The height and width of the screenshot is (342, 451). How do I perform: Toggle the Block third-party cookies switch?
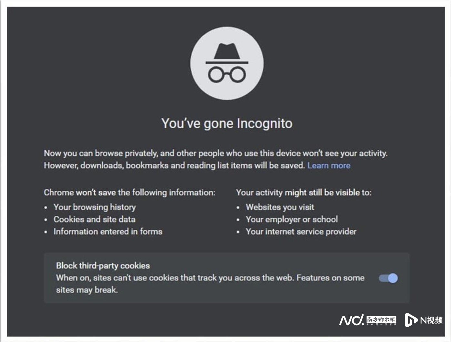point(388,278)
